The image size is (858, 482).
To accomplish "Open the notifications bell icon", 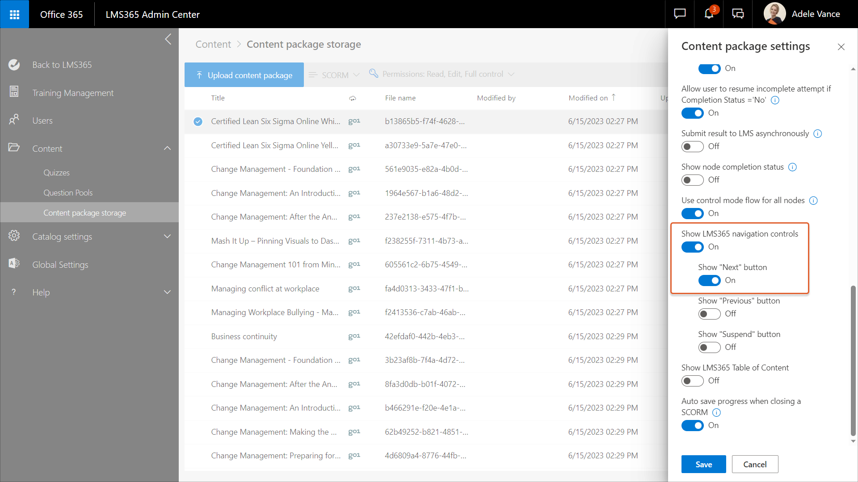I will point(709,14).
